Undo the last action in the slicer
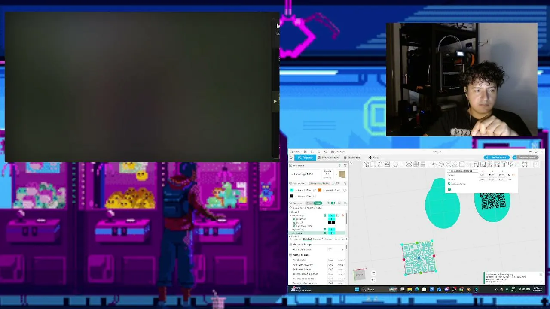The image size is (550, 309). tap(318, 151)
